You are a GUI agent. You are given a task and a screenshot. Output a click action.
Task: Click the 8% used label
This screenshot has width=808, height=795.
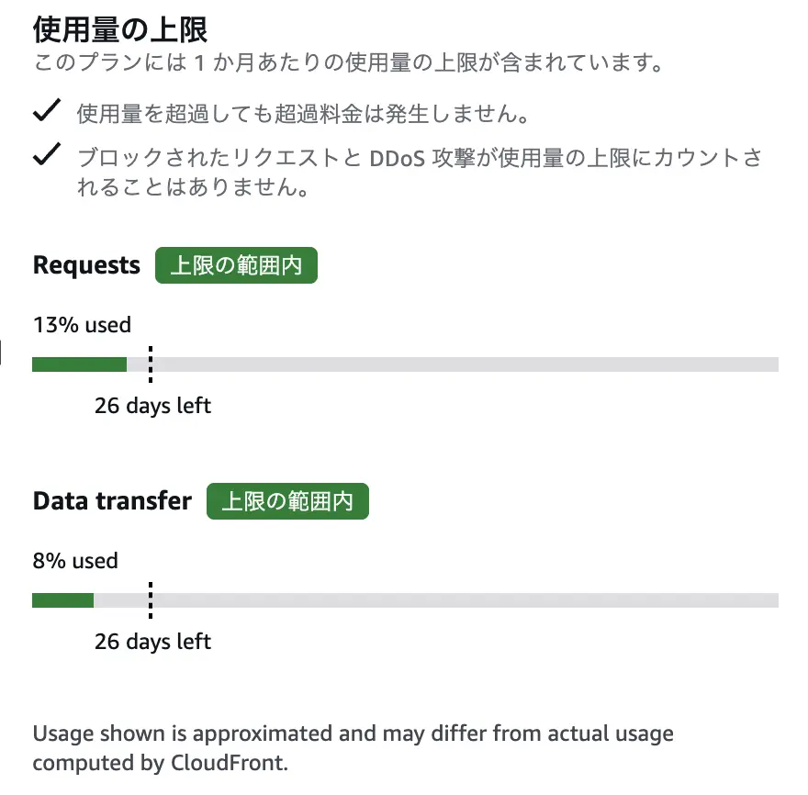click(75, 560)
